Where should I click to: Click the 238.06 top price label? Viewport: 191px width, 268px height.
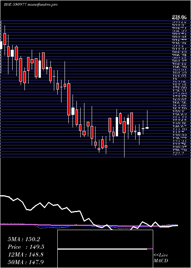click(179, 17)
